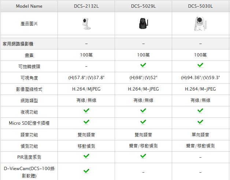Click D-ViewCam checkmark for DCS-2132L
230x180 pixels.
click(86, 171)
